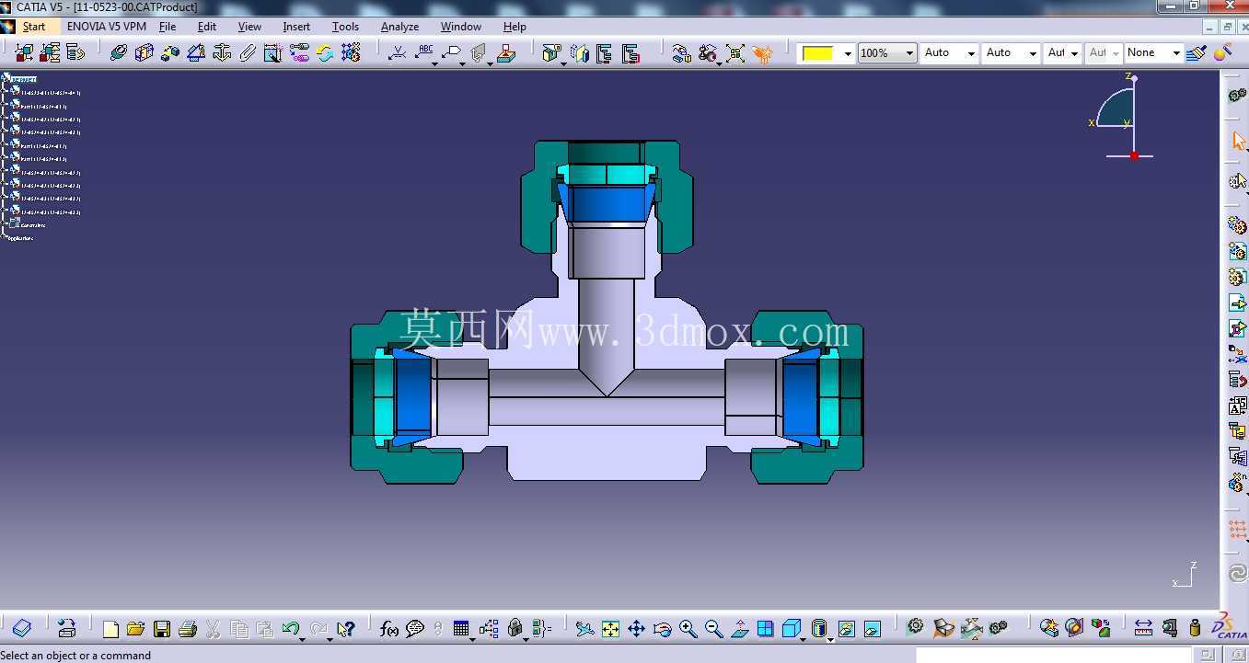1249x663 pixels.
Task: Open the 100% transparency dropdown
Action: coord(887,53)
